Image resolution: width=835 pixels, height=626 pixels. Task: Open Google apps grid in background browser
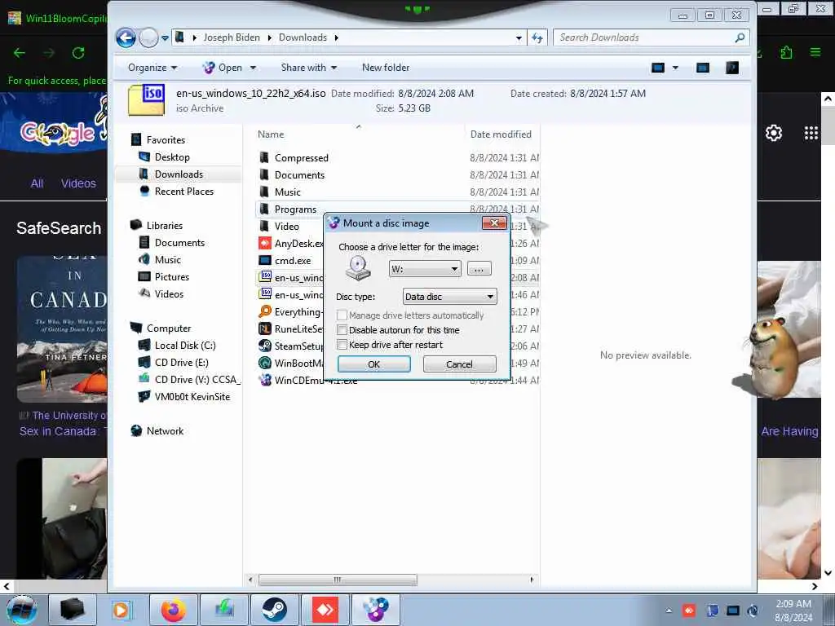pos(811,133)
